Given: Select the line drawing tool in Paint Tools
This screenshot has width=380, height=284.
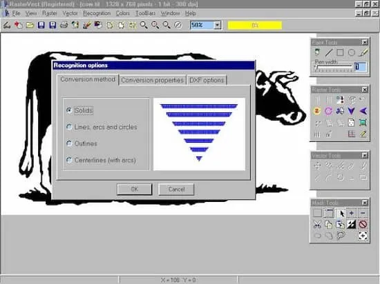Looking at the screenshot, I should (x=329, y=52).
